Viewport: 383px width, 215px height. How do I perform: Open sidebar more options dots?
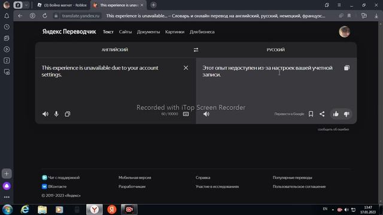(7, 197)
